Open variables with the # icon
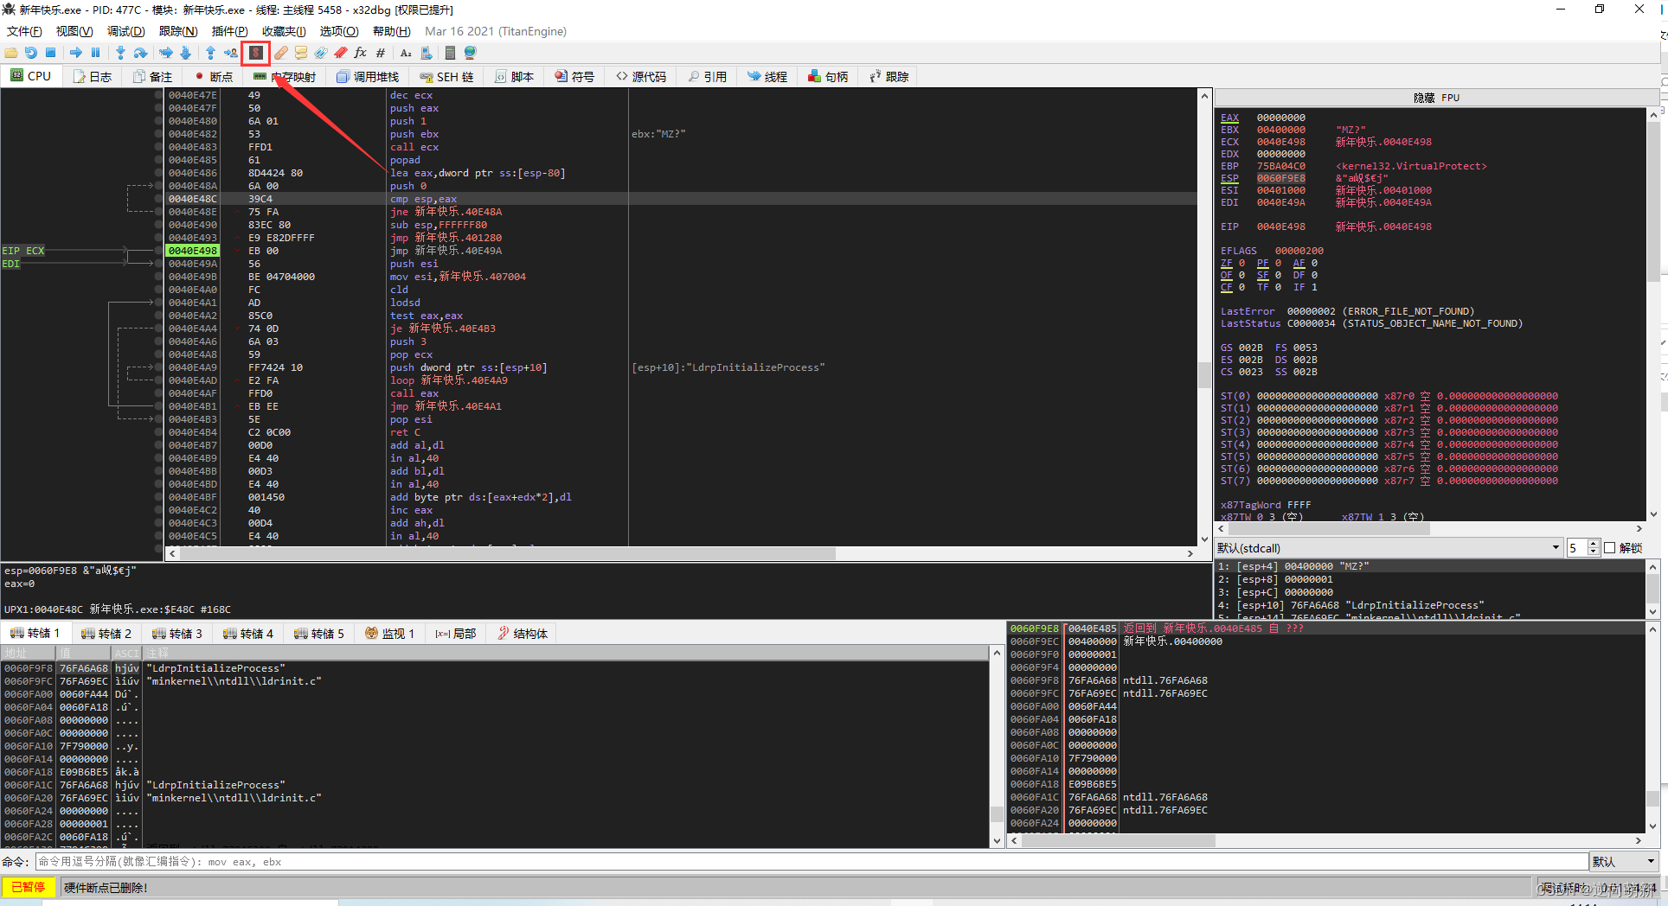The height and width of the screenshot is (906, 1668). pyautogui.click(x=381, y=53)
